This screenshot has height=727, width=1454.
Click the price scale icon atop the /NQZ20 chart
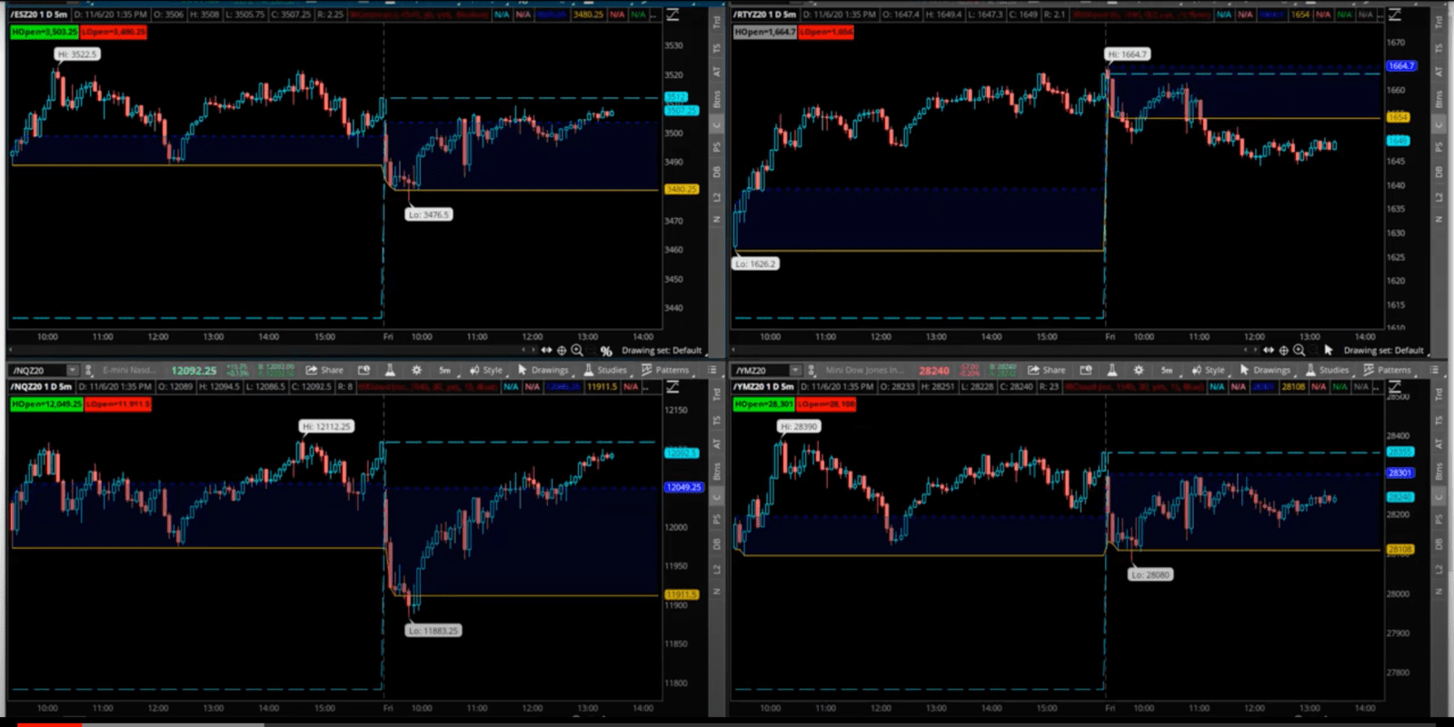(x=672, y=387)
